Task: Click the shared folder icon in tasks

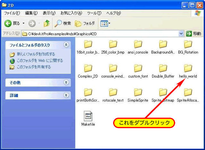Action: (x=12, y=67)
